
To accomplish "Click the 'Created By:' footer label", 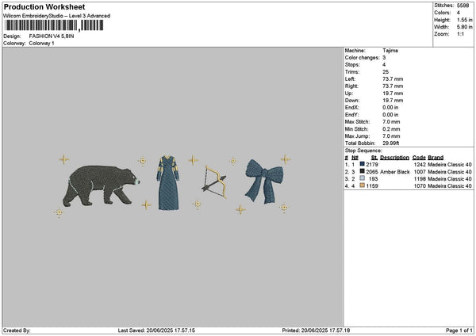I will click(x=17, y=330).
